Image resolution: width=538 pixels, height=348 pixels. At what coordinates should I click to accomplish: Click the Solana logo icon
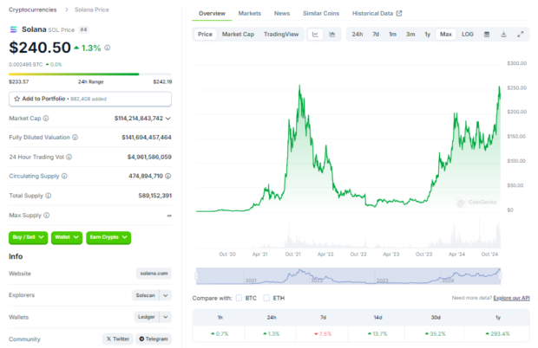pos(13,29)
